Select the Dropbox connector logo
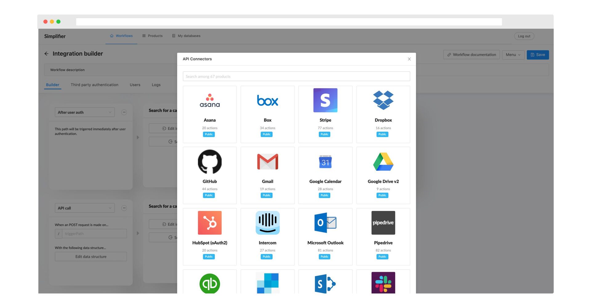Viewport: 591px width, 308px height. (383, 100)
